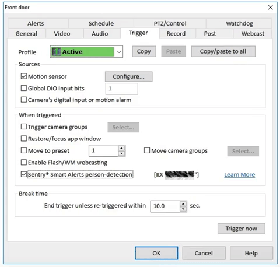Screen dimensions: 280x267
Task: Open the PTZ/Control tab
Action: [x=170, y=23]
